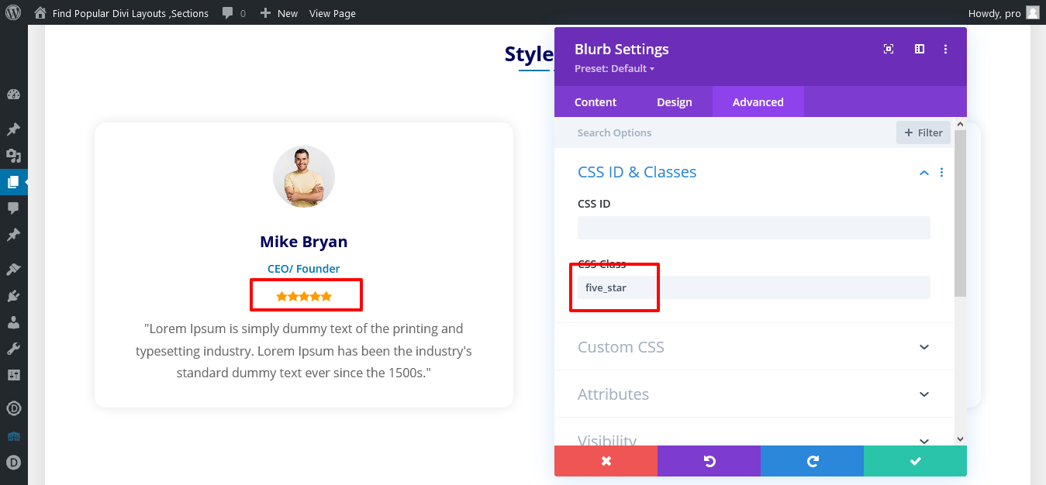Open the blue plugin icon in sidebar
This screenshot has width=1046, height=485.
click(13, 436)
